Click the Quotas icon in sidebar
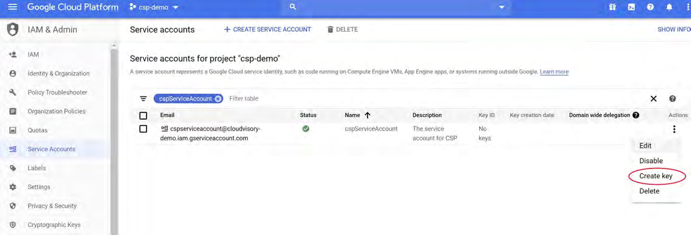This screenshot has height=235, width=691. coord(13,130)
